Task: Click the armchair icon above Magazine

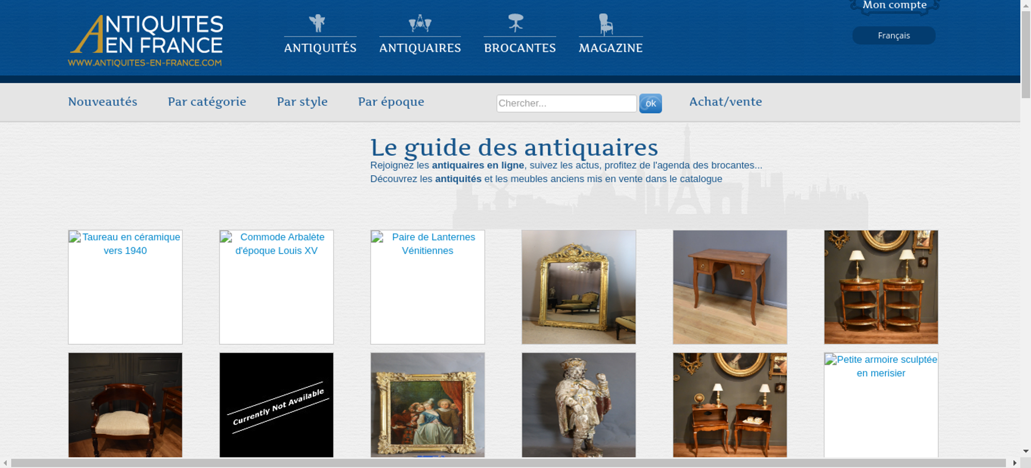Action: (606, 24)
